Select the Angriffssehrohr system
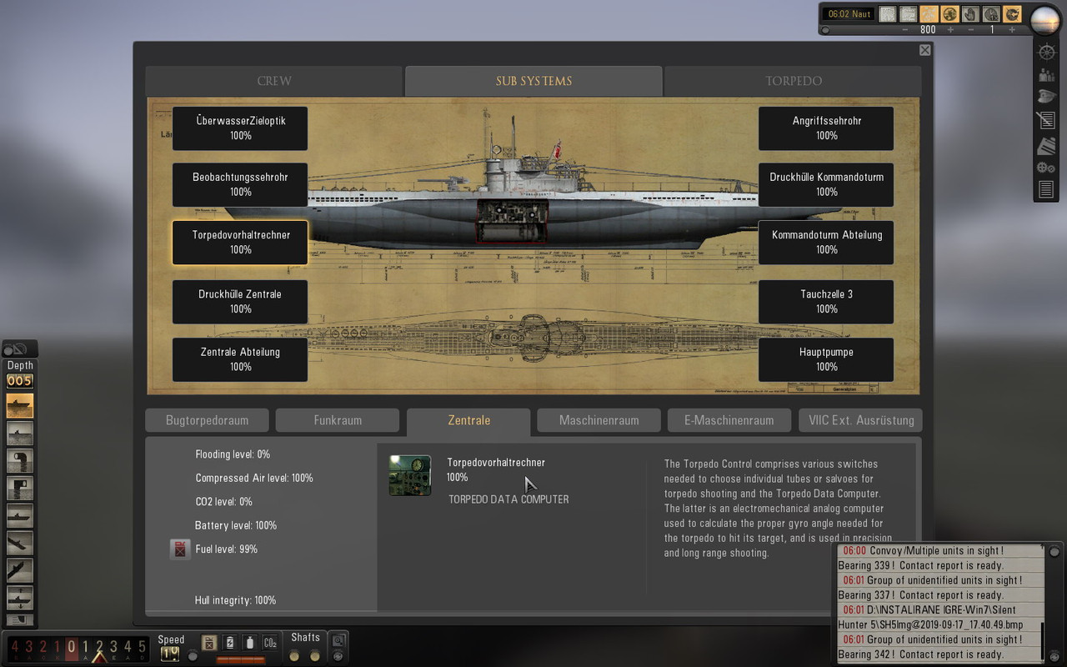Image resolution: width=1067 pixels, height=667 pixels. point(826,128)
